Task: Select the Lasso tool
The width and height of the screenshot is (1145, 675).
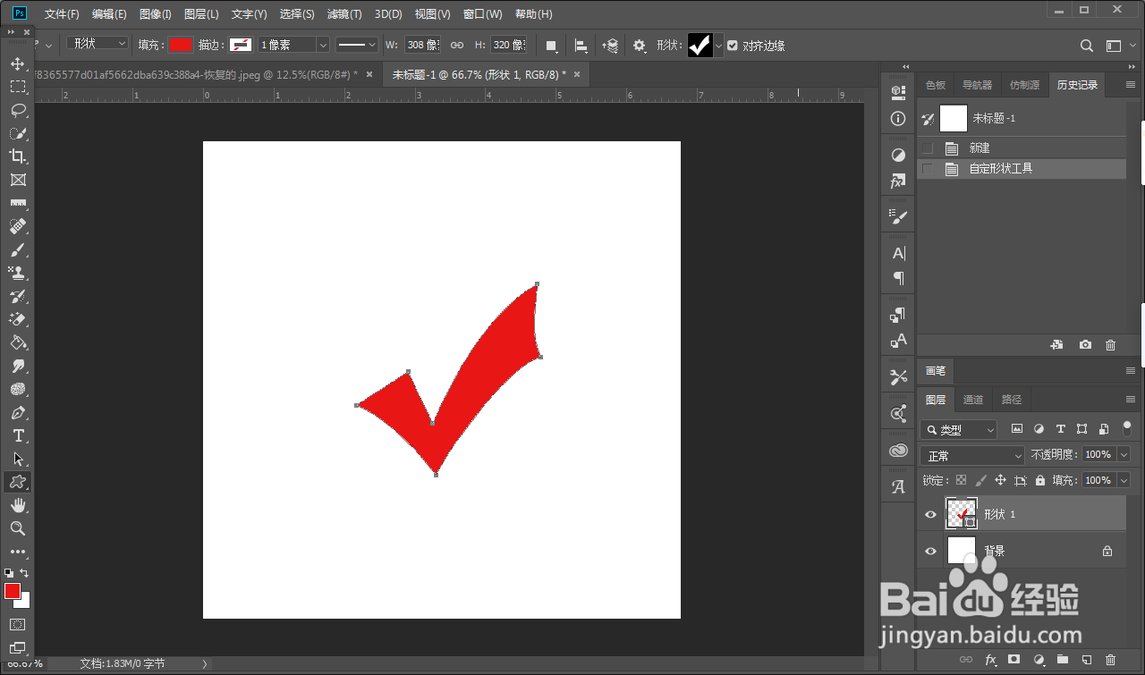Action: pos(17,110)
